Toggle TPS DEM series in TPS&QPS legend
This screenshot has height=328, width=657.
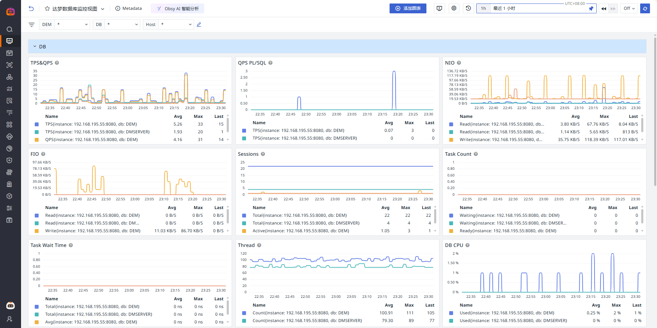click(x=91, y=124)
